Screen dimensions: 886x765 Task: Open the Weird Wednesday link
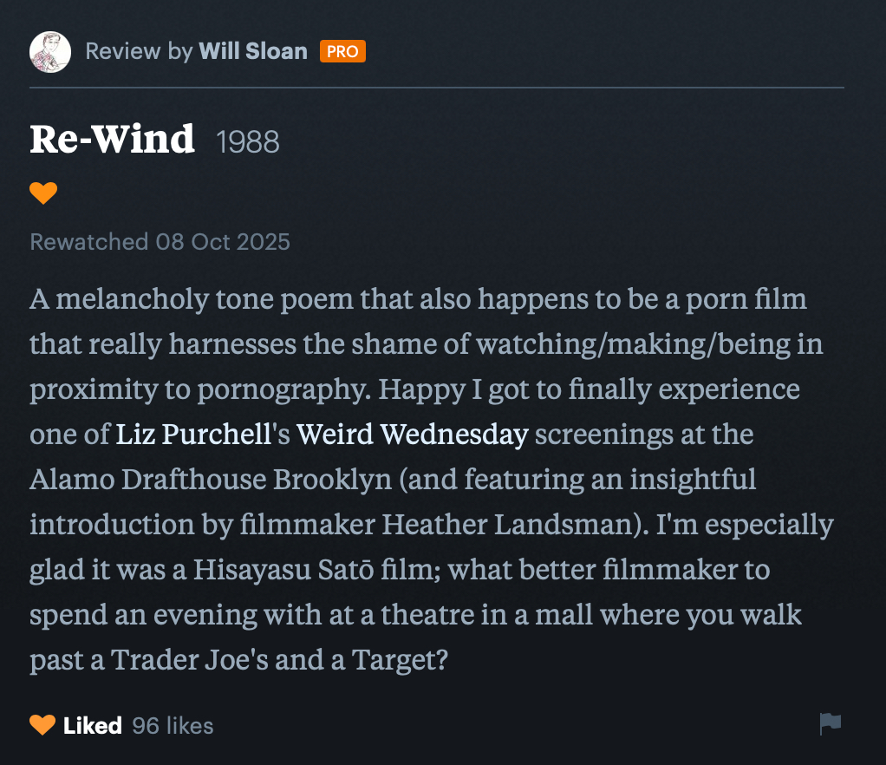(x=412, y=434)
